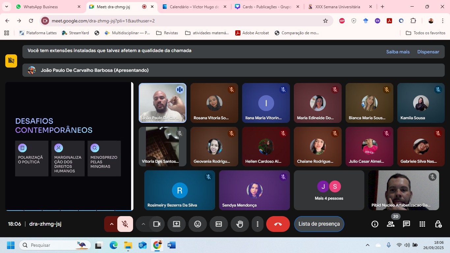Open the activities grid icon

422,224
